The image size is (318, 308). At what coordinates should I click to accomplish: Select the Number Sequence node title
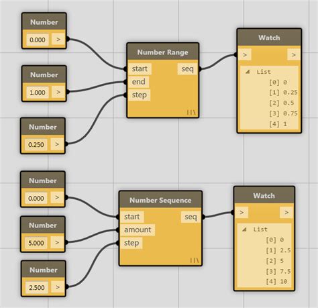pos(160,200)
